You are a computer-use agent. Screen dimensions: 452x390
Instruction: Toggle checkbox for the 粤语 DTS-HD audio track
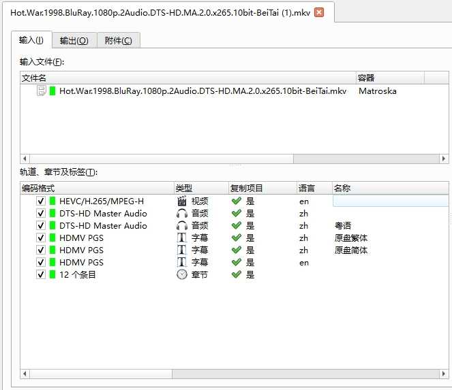coord(41,226)
